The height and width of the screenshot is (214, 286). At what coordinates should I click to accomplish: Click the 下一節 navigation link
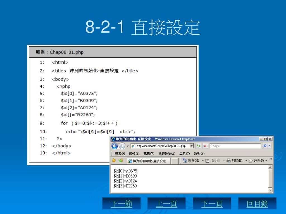tap(121, 204)
